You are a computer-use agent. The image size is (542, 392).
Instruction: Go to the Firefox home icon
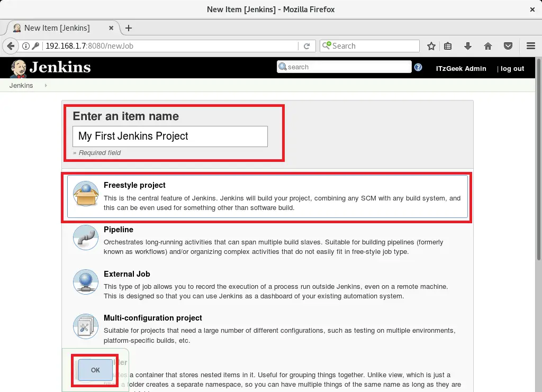487,46
